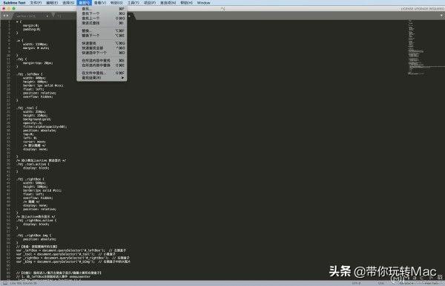Open the 项目(P) menu

point(150,3)
